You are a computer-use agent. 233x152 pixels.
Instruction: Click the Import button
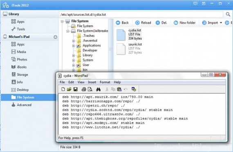coord(210,23)
